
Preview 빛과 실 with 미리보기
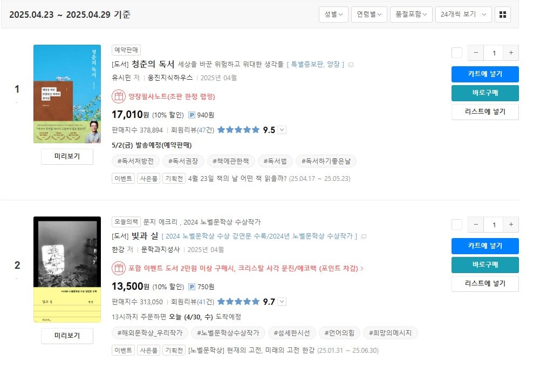pos(67,336)
